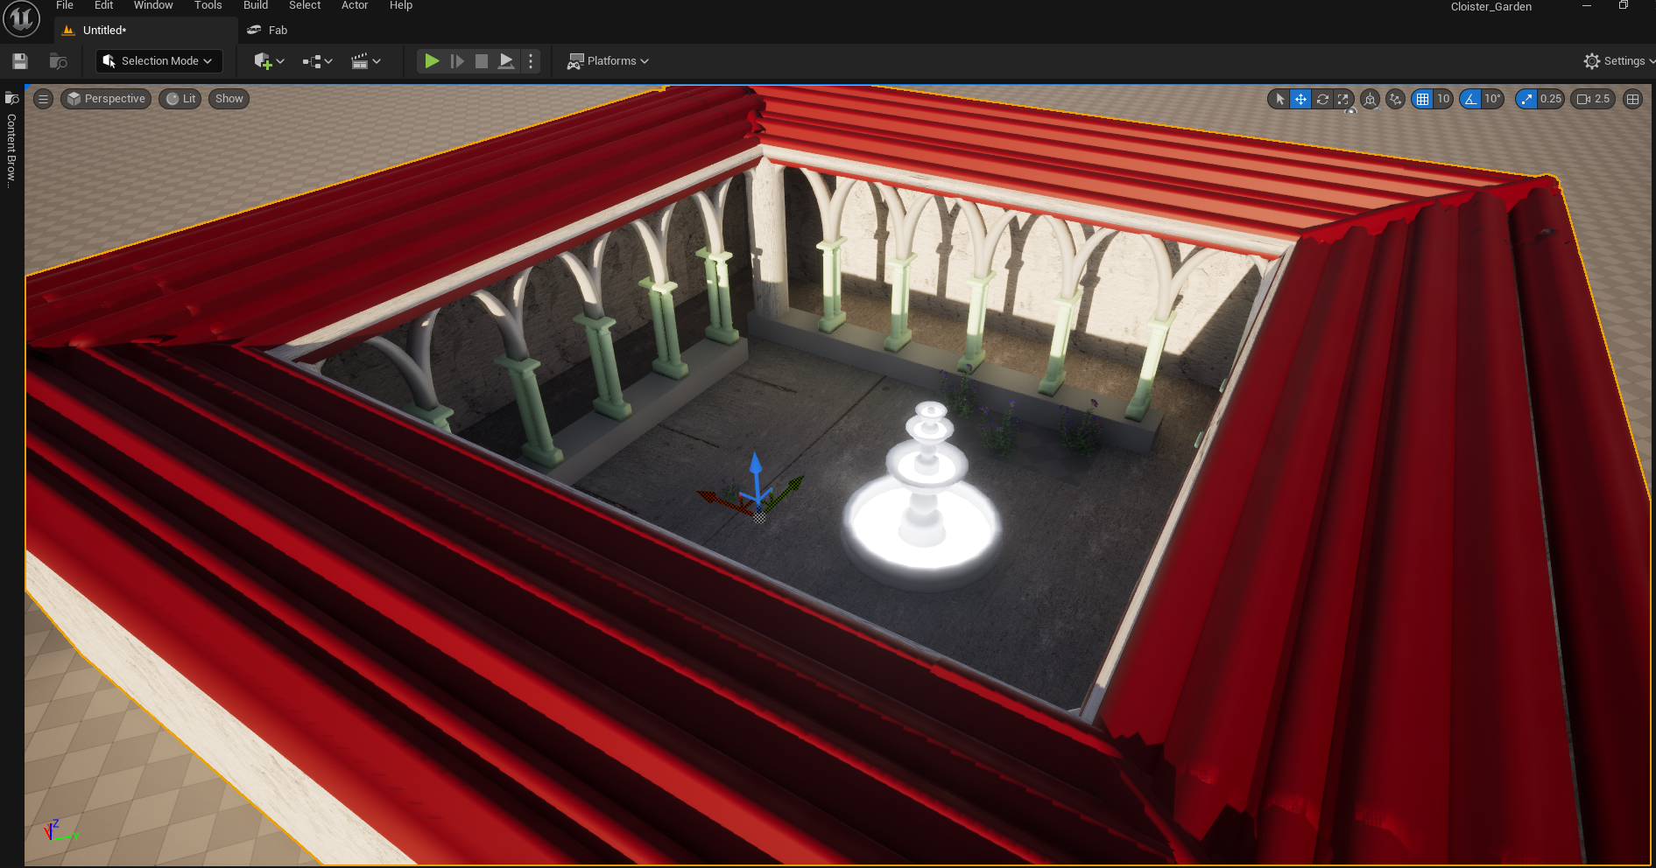The image size is (1656, 868).
Task: Change the Lit view mode
Action: (180, 99)
